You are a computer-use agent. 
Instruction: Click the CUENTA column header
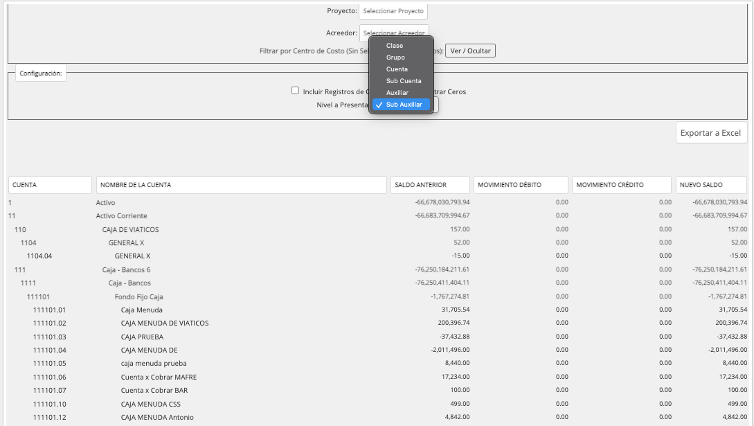coord(50,185)
